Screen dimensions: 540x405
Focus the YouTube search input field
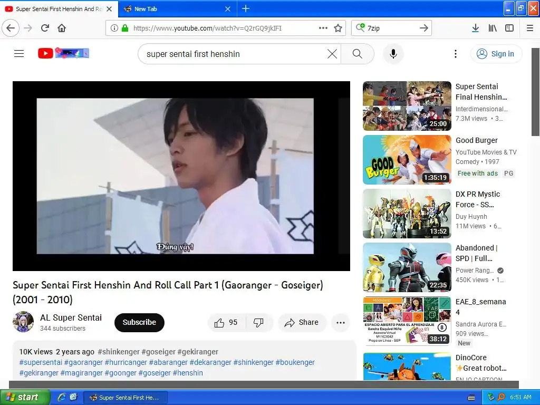pos(234,54)
